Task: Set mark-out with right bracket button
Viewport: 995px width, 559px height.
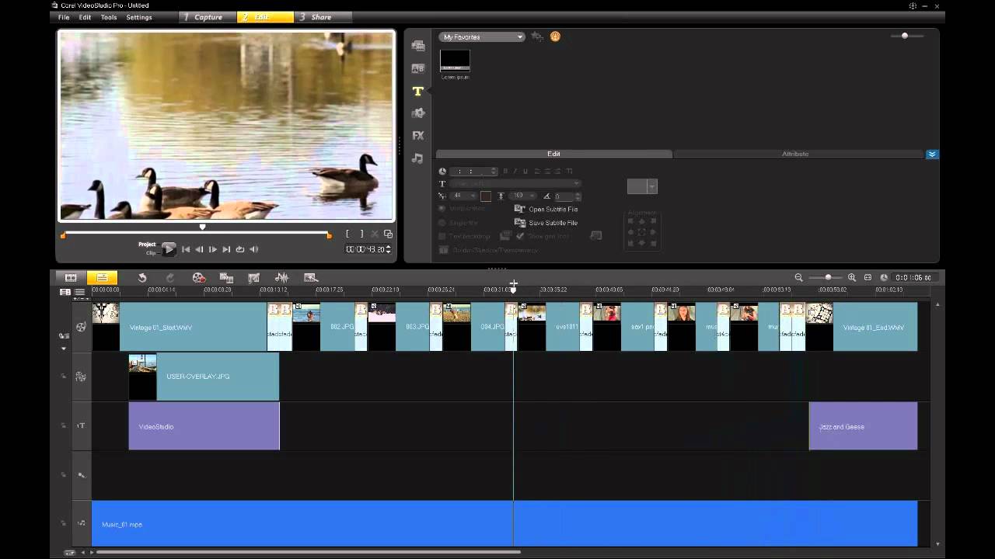Action: point(361,234)
